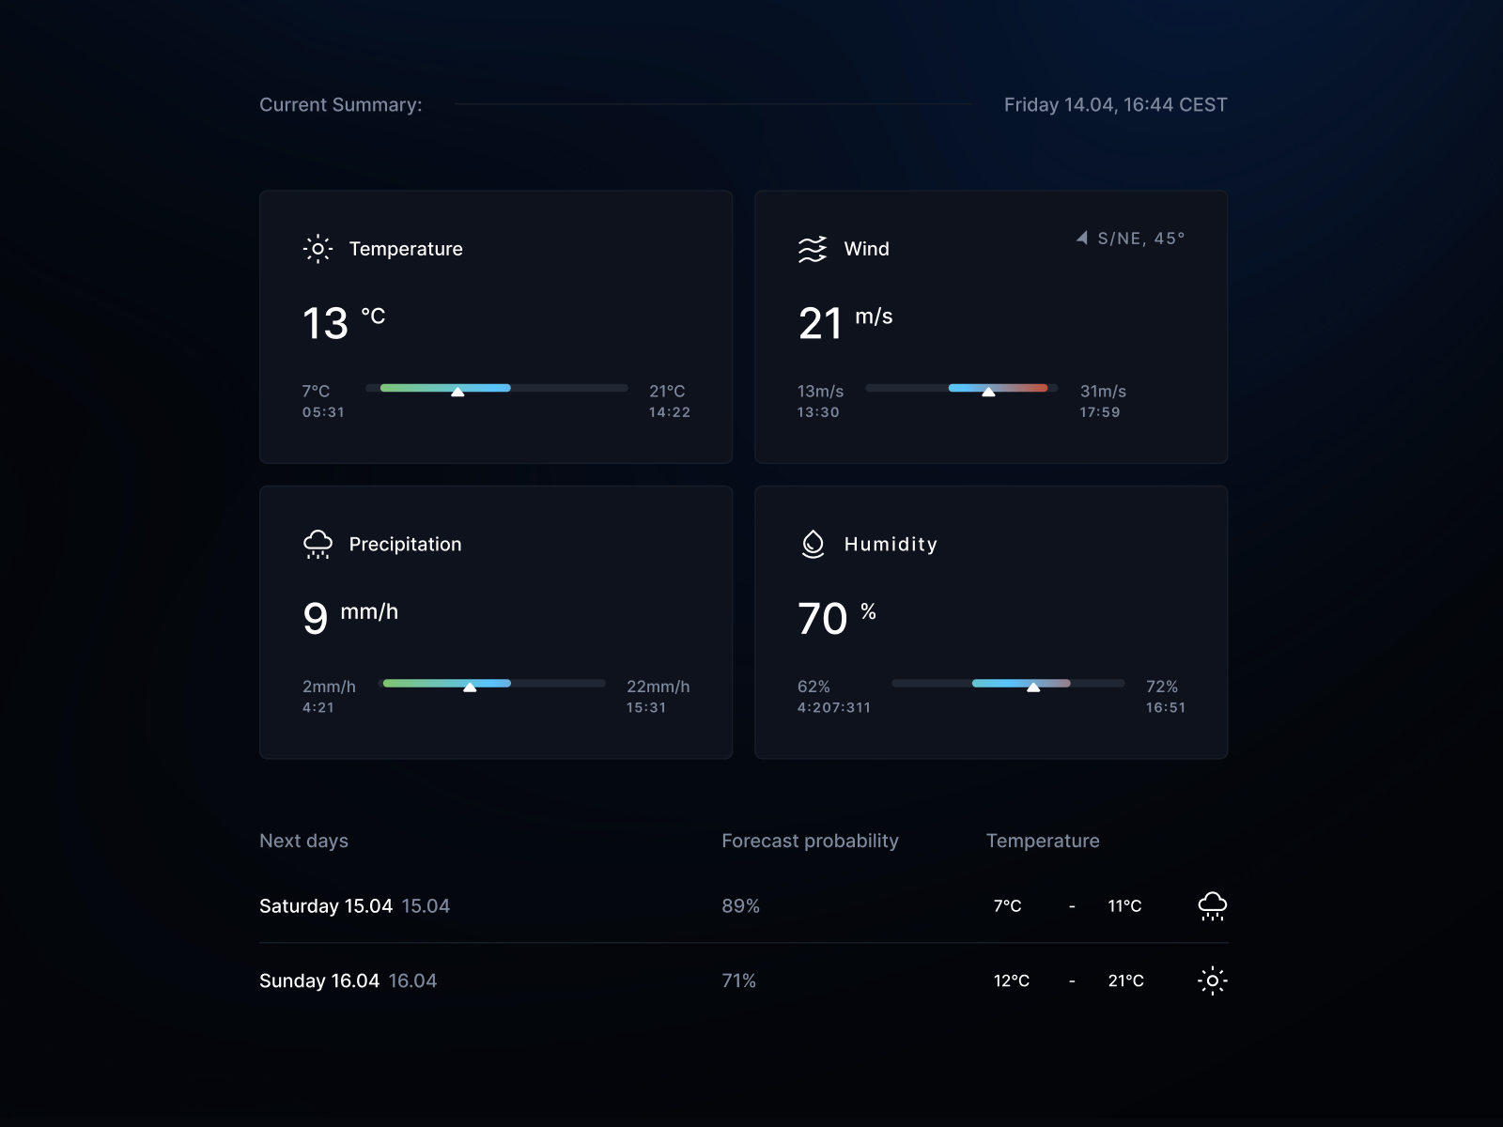Toggle the Precipitation card display

[496, 622]
